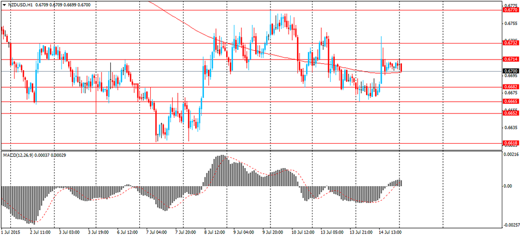
Task: Select the 0.6682 red price label
Action: pyautogui.click(x=510, y=87)
